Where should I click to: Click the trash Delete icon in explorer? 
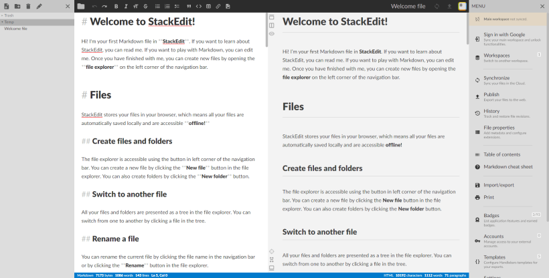[x=27, y=6]
